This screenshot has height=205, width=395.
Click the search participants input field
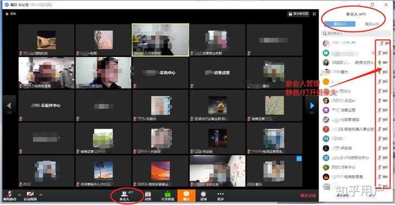coord(356,34)
